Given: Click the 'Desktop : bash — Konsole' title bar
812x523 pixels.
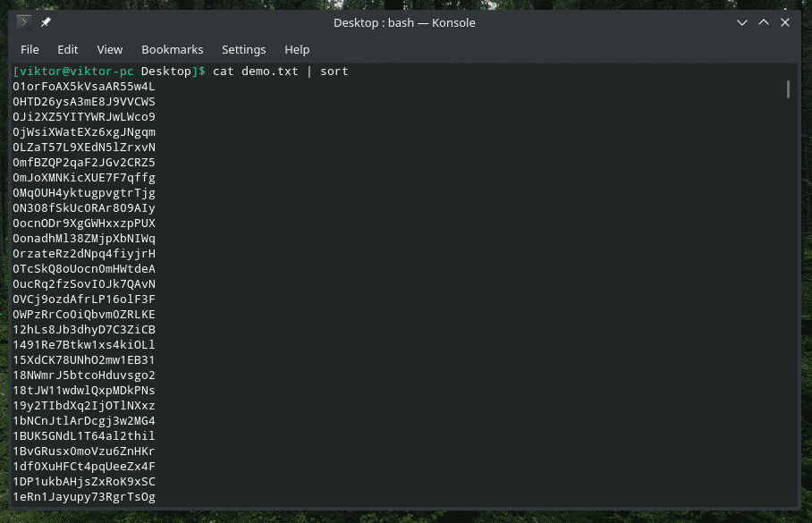Looking at the screenshot, I should pyautogui.click(x=406, y=22).
